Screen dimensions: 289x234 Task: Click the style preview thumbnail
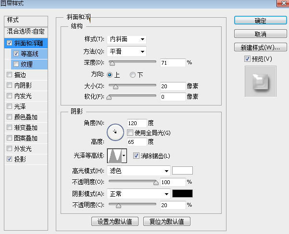[261, 81]
